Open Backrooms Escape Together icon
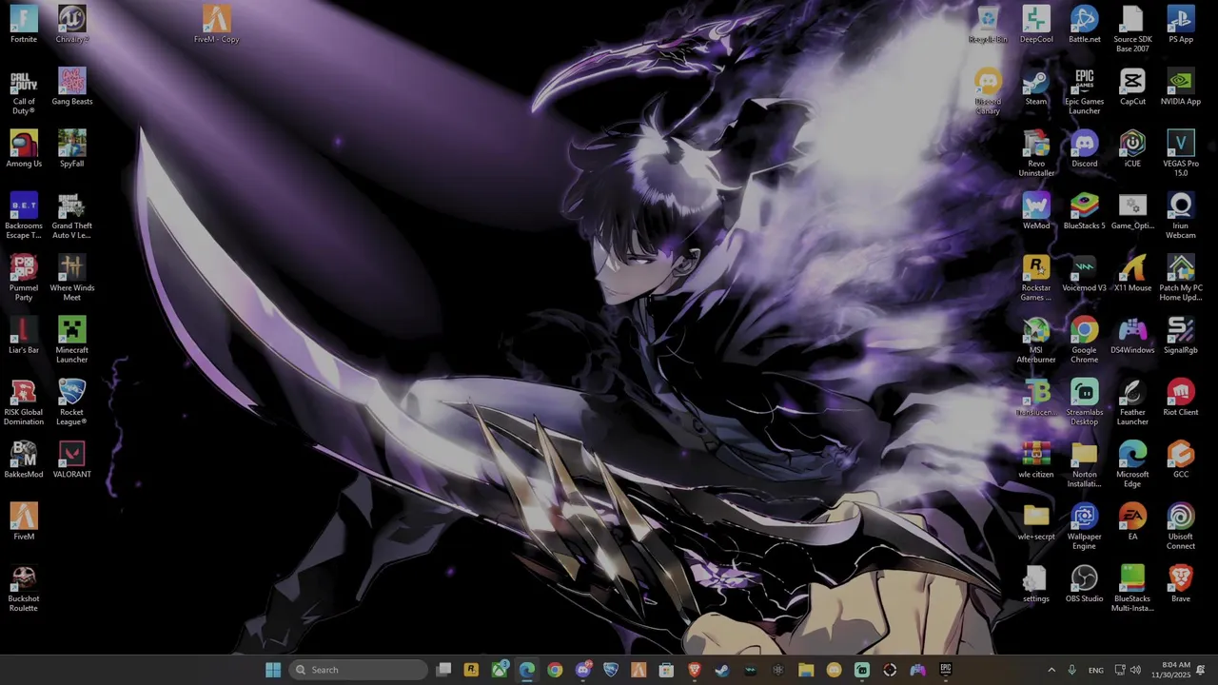 coord(24,216)
